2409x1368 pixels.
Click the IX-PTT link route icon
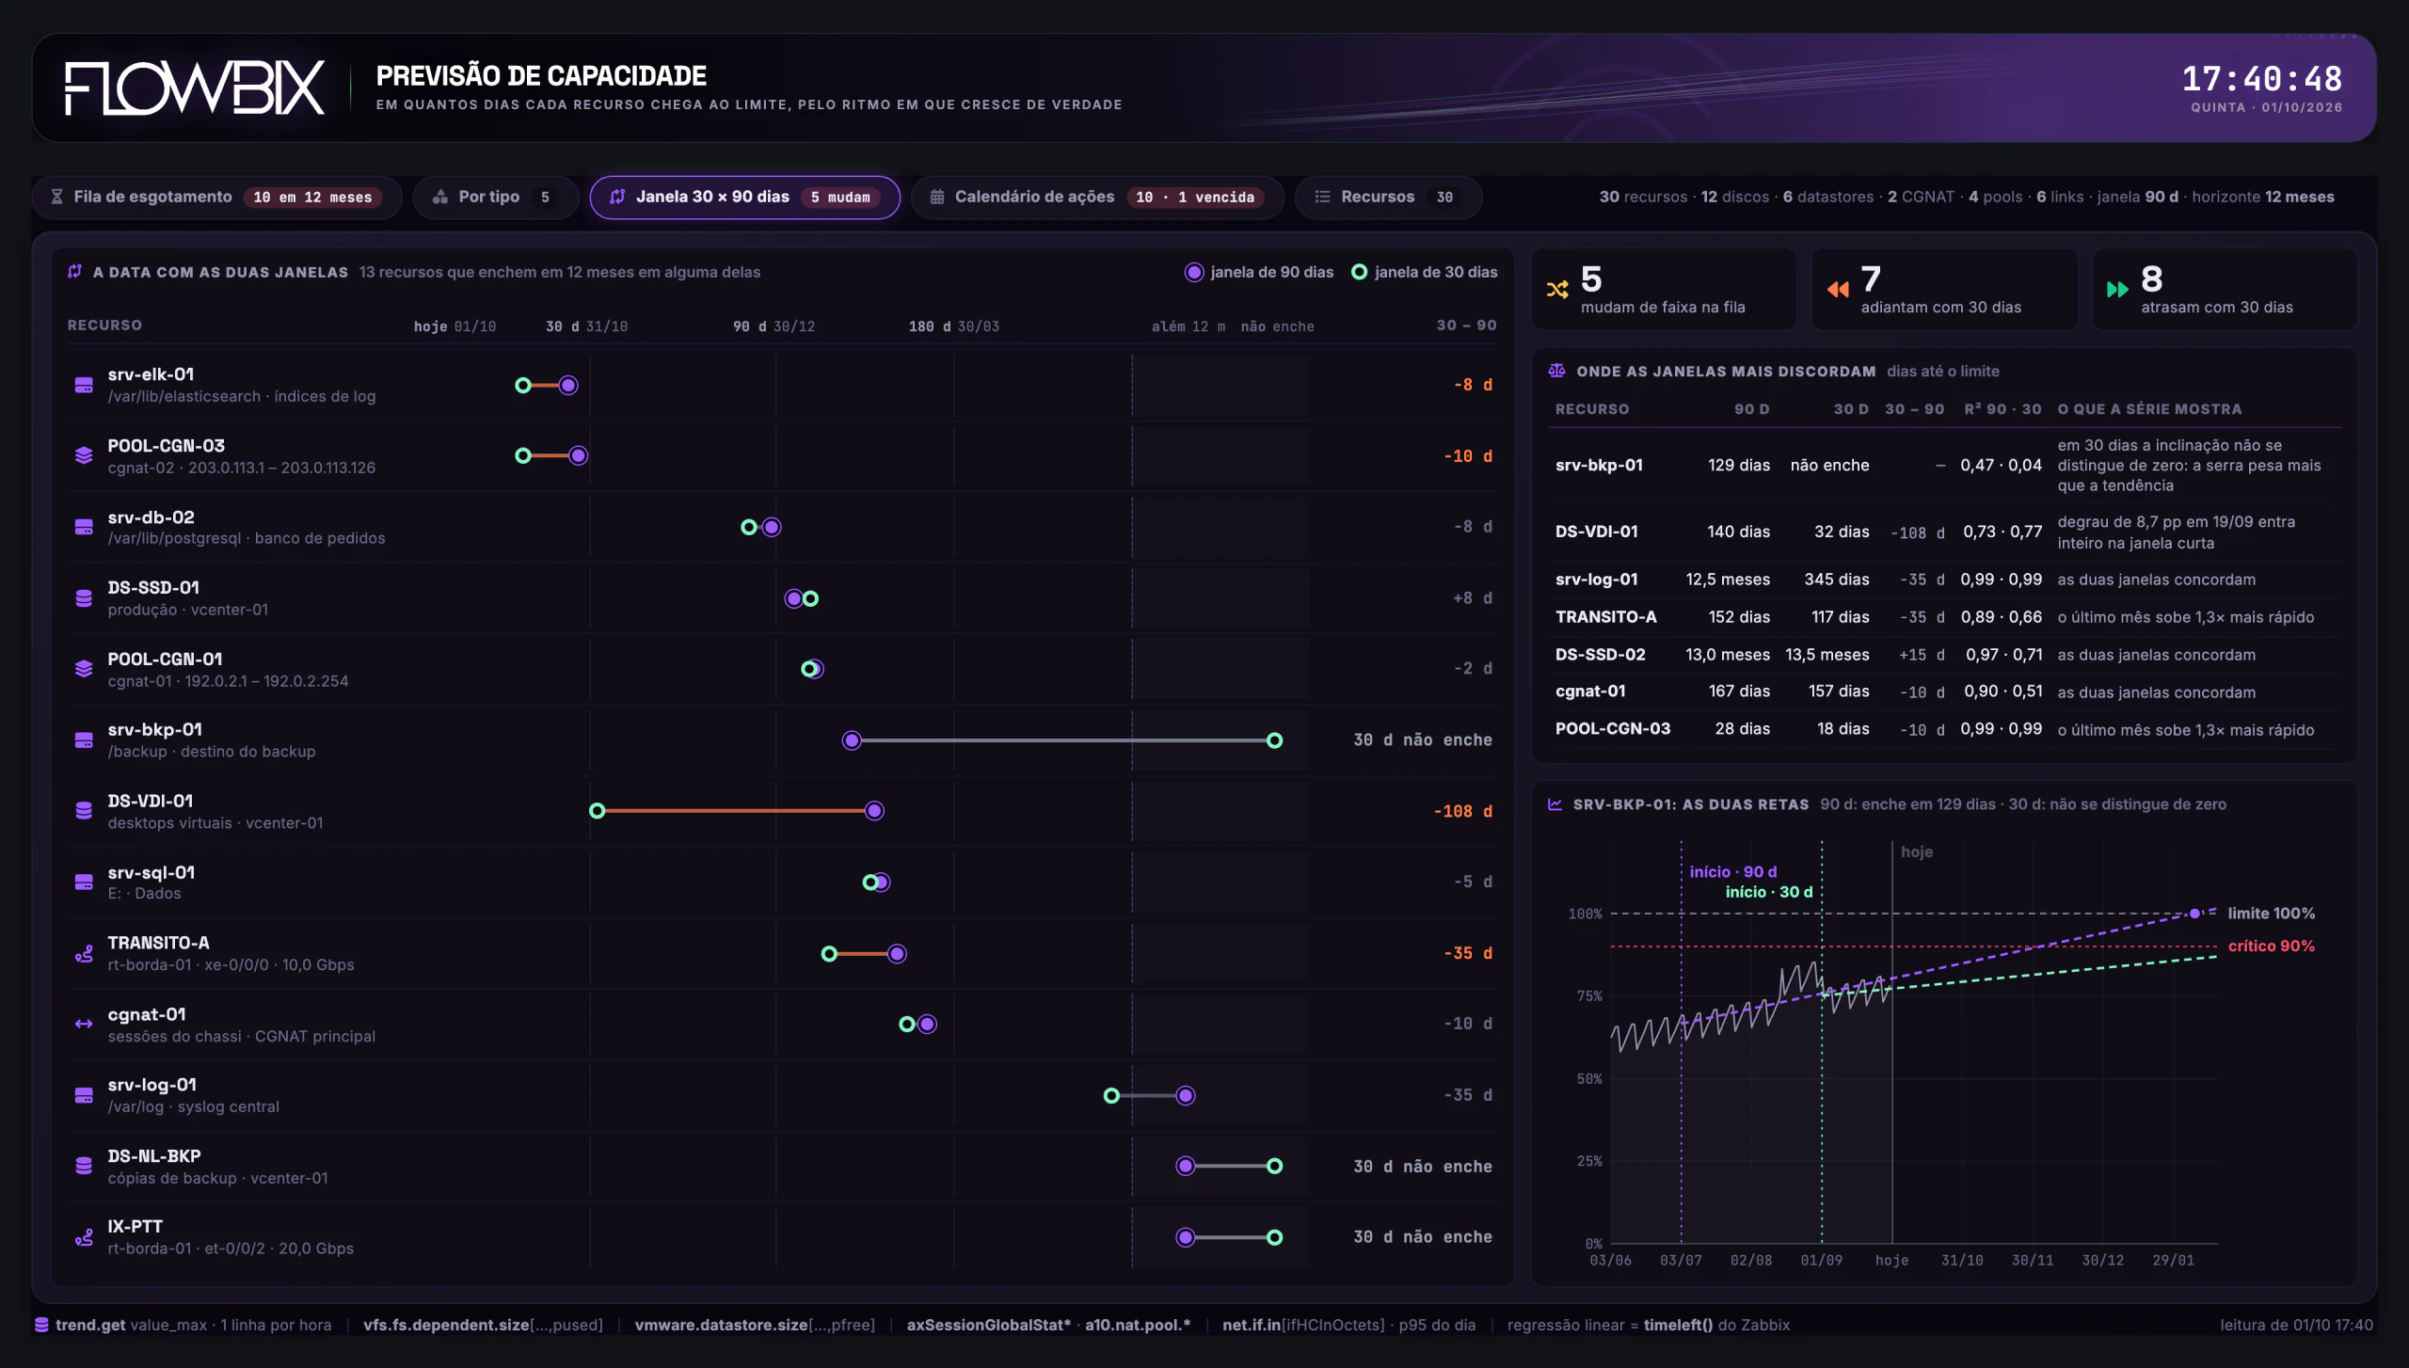tap(84, 1237)
